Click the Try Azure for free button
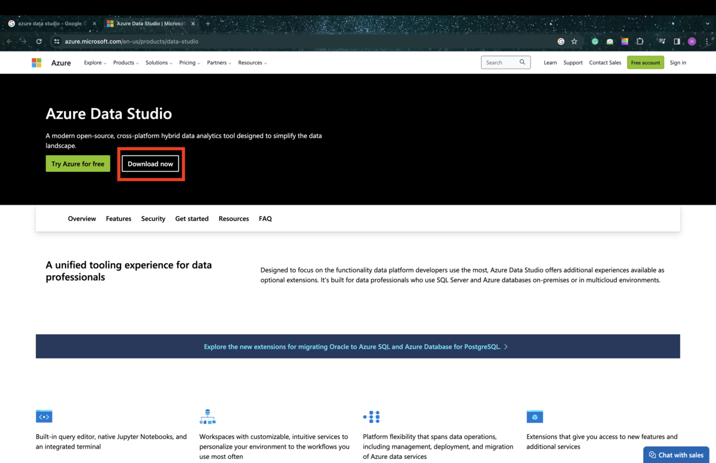The width and height of the screenshot is (716, 463). click(78, 163)
